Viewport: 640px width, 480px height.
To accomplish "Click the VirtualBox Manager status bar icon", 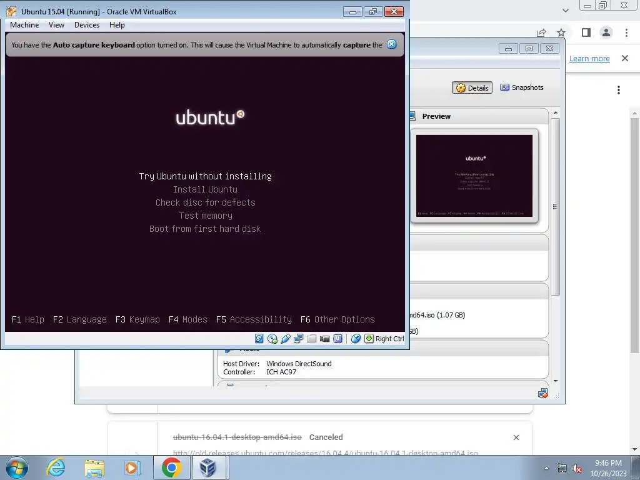I will (543, 394).
